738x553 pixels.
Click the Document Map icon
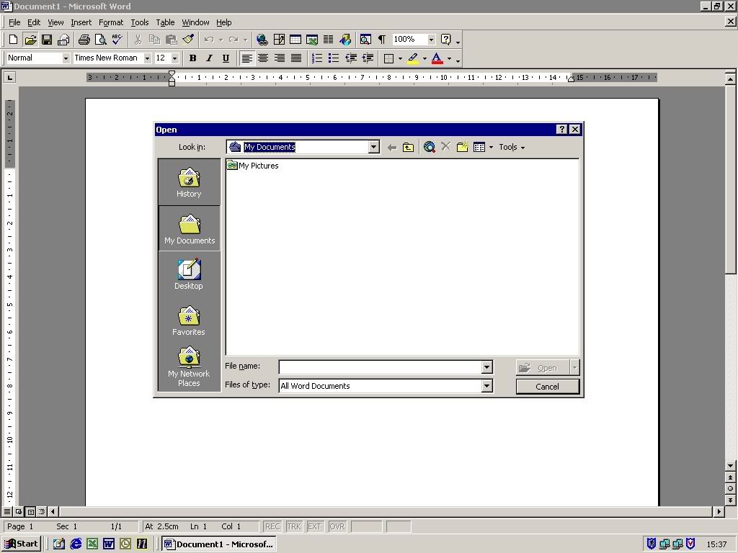tap(365, 40)
